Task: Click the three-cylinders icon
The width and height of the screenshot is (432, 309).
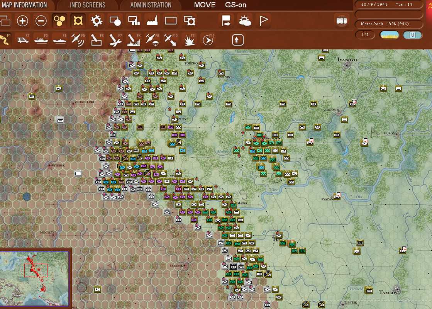Action: (342, 21)
